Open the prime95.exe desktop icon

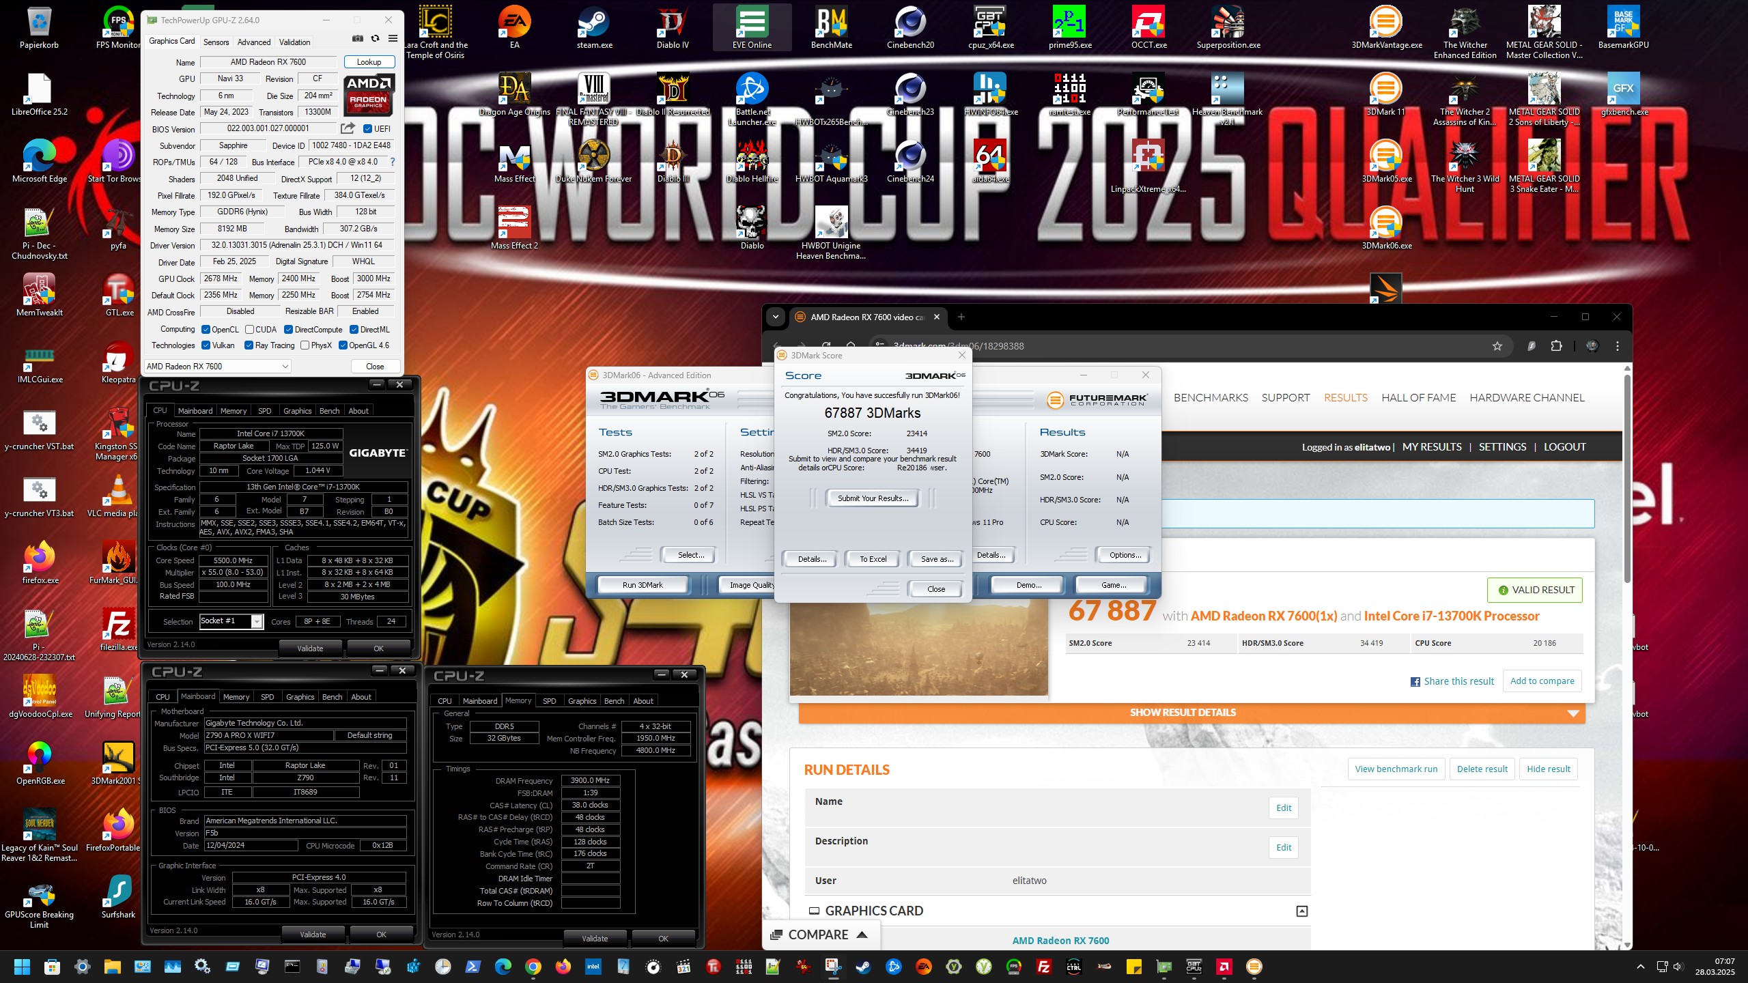coord(1069,29)
